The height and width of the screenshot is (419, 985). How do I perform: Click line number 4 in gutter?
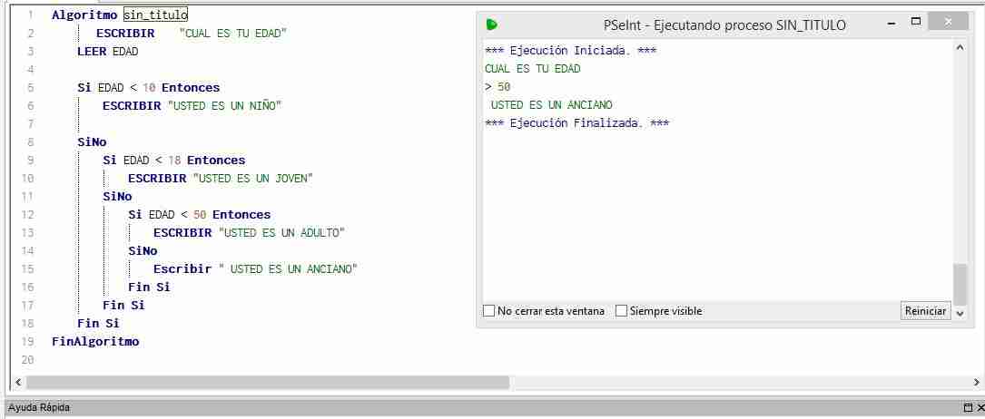point(30,69)
